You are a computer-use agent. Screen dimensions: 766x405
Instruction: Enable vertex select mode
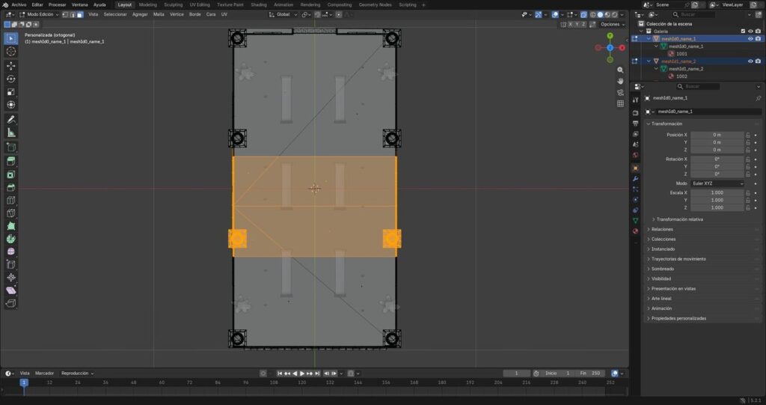click(65, 15)
